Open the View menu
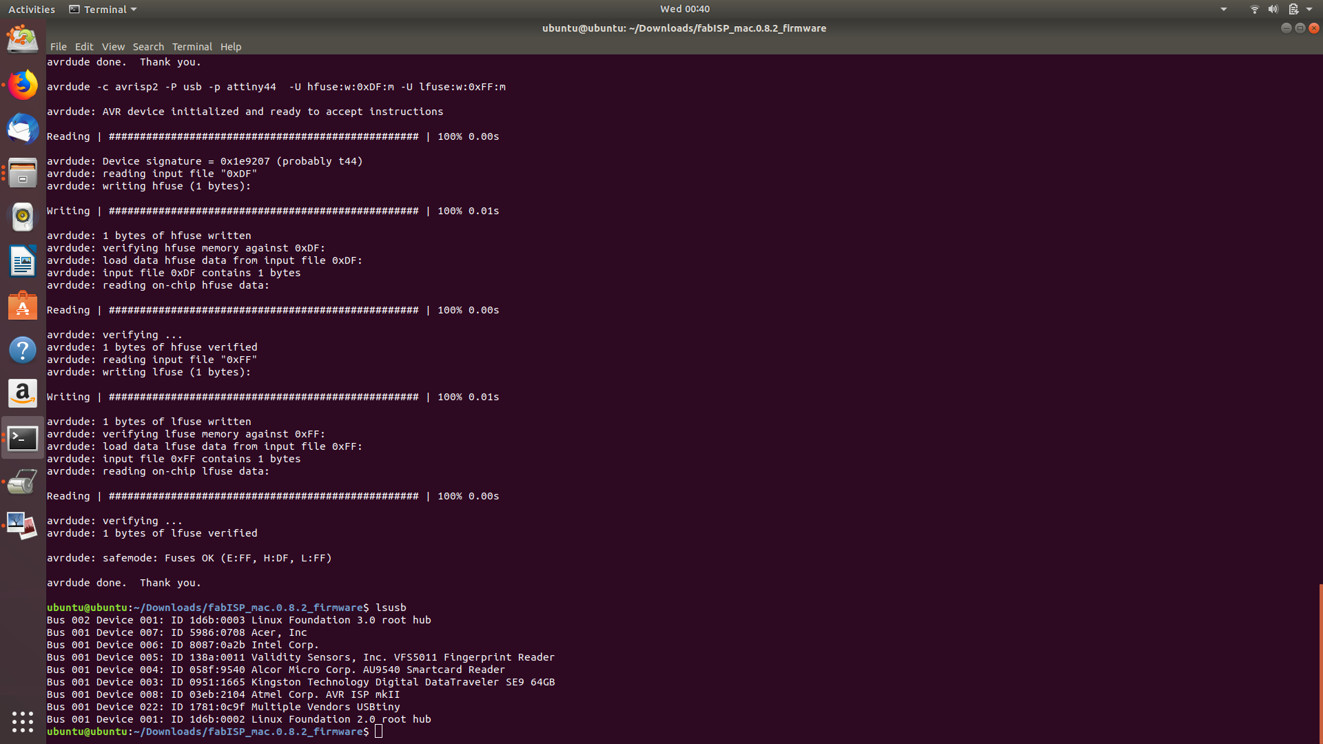The width and height of the screenshot is (1323, 744). [113, 47]
